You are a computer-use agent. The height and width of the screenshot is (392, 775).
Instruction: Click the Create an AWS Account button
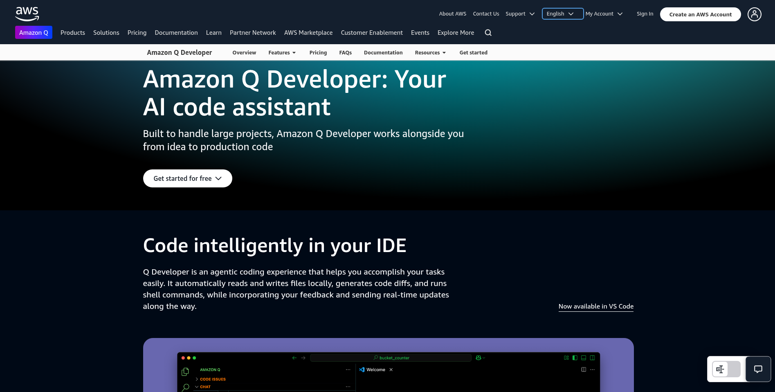pyautogui.click(x=700, y=14)
